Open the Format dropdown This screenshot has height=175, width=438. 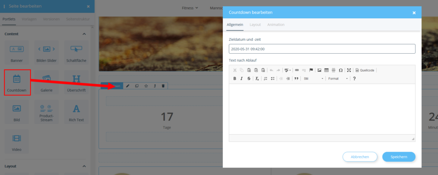[x=338, y=79]
